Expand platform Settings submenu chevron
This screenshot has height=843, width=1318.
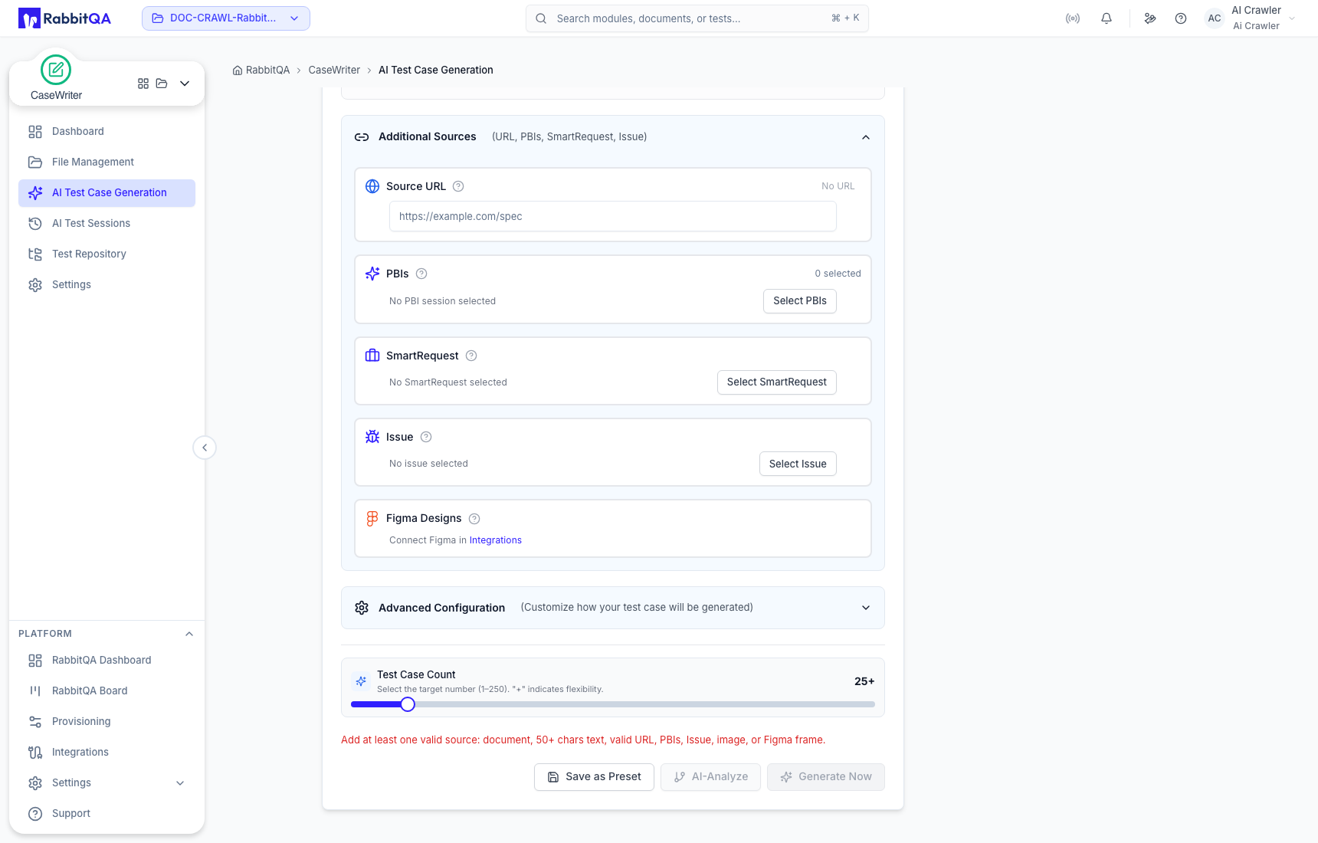(180, 783)
